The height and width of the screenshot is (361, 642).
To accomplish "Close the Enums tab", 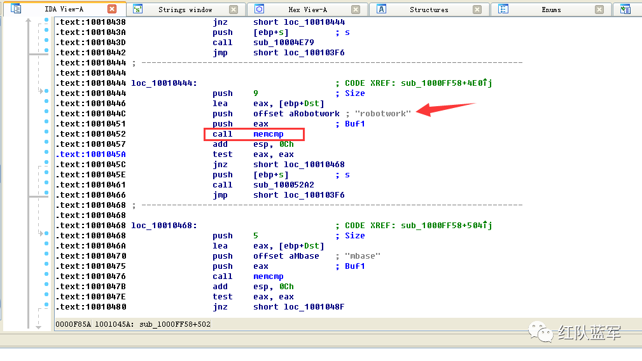I will click(599, 10).
